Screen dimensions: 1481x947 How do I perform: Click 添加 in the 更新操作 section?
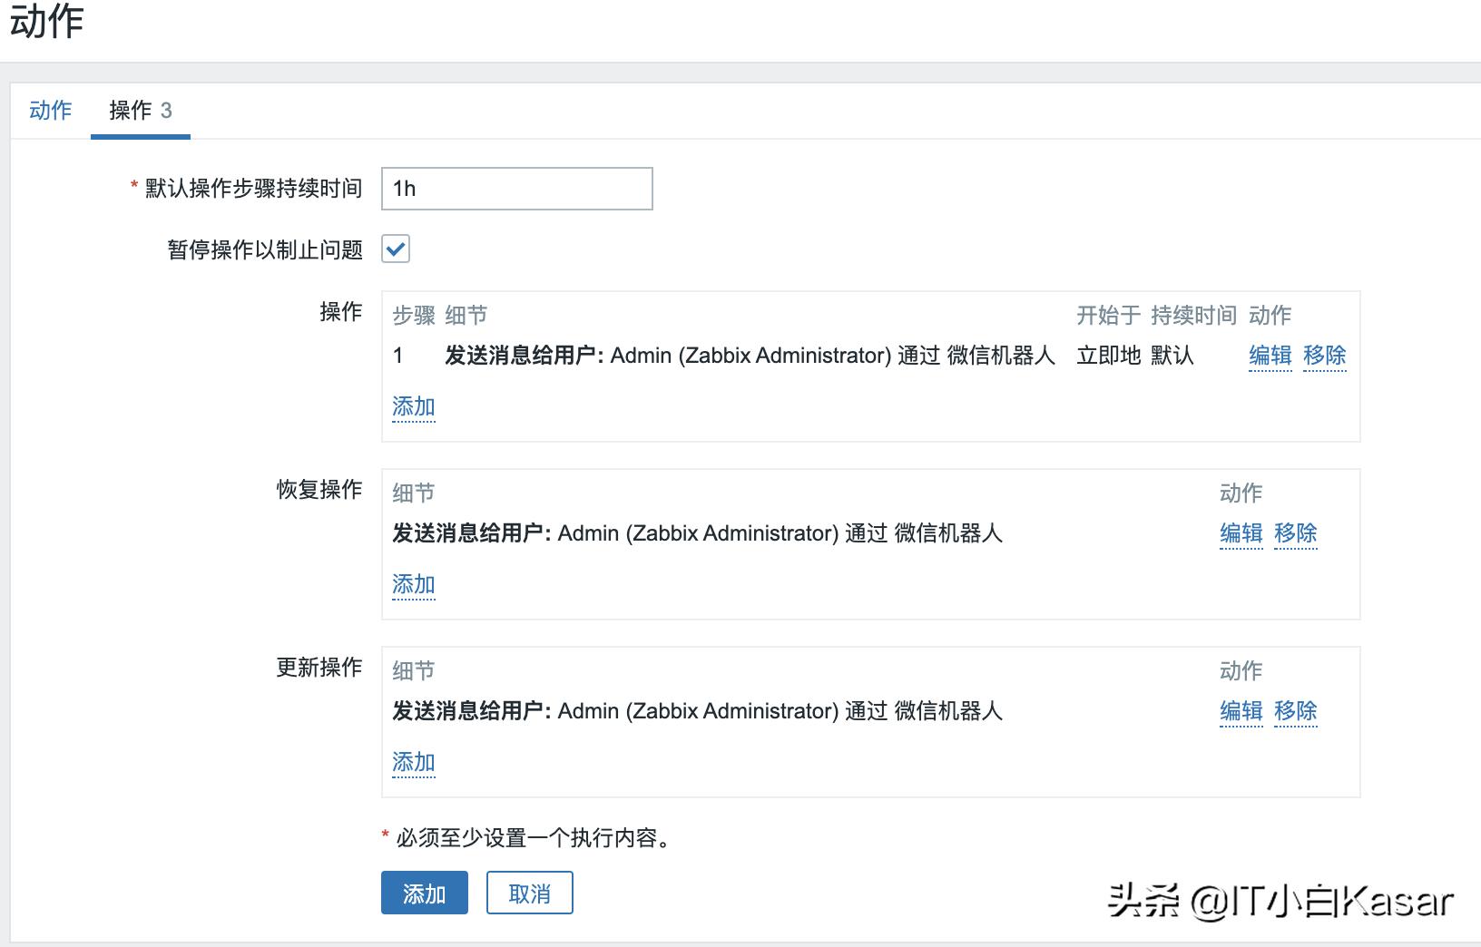(413, 763)
